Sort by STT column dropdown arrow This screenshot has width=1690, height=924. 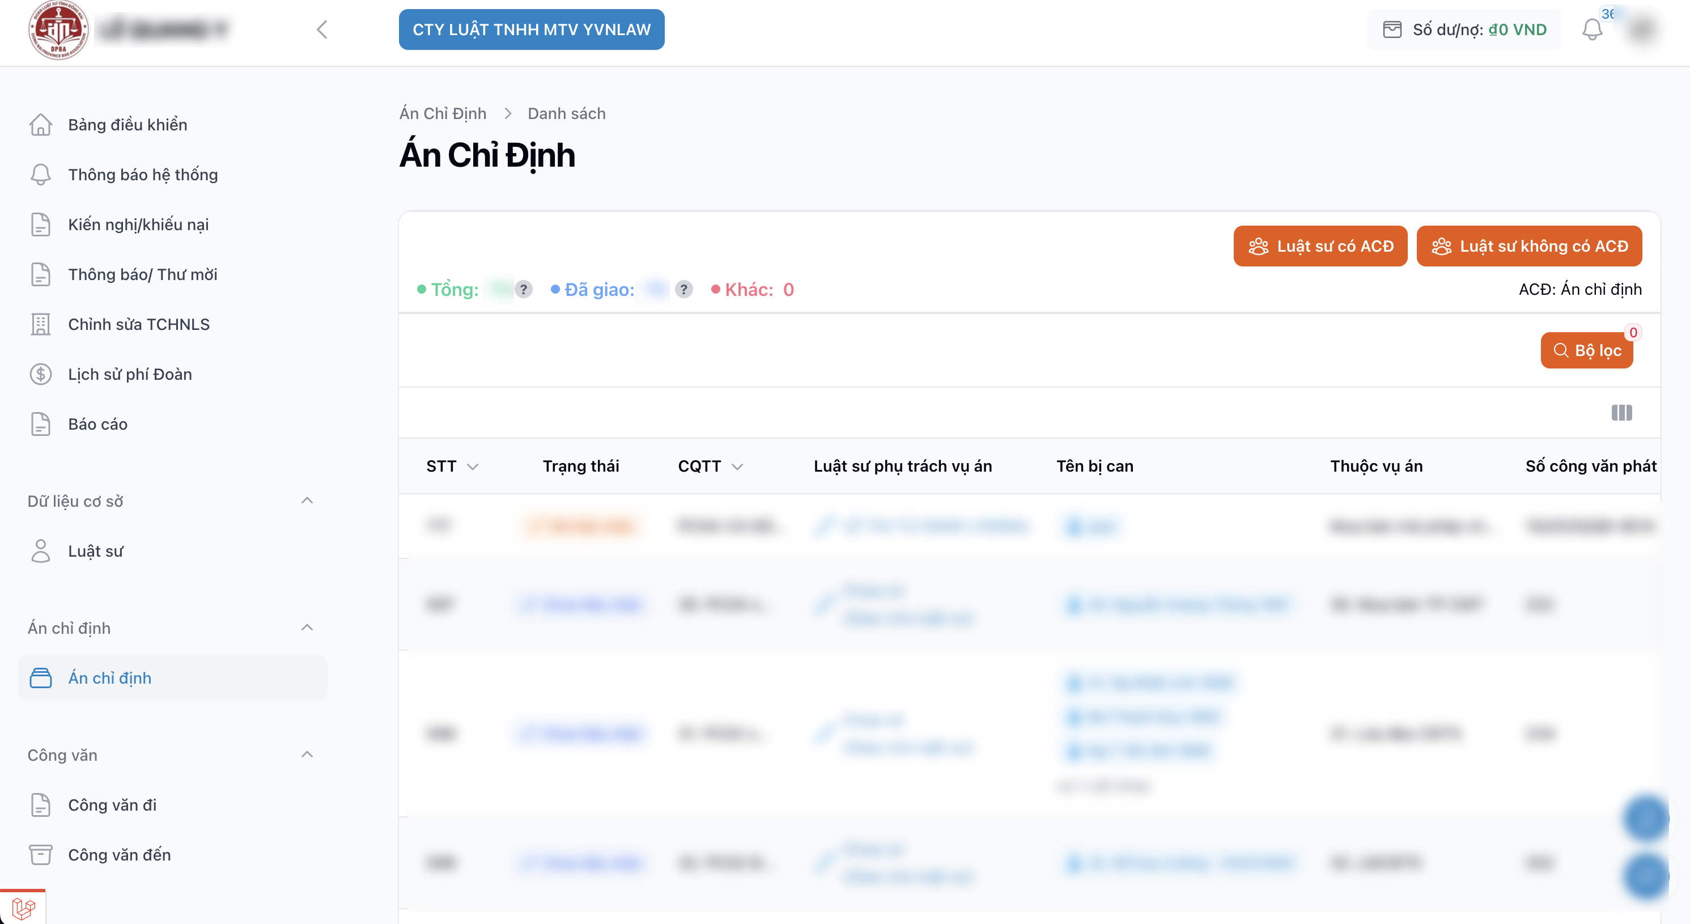[472, 467]
